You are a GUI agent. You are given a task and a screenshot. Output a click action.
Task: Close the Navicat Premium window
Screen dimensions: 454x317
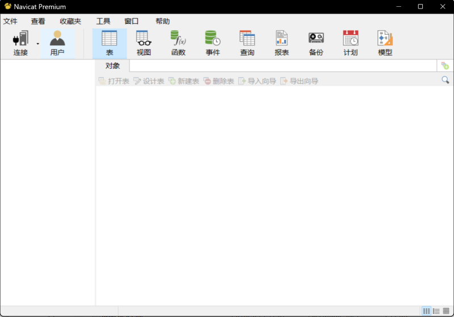[443, 6]
